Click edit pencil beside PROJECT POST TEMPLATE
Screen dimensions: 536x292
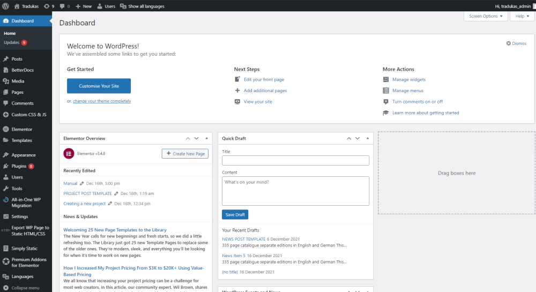point(116,193)
